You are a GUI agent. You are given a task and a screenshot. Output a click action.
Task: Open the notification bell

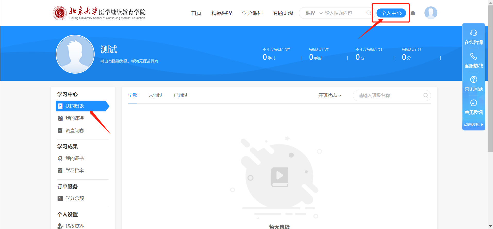(x=413, y=13)
